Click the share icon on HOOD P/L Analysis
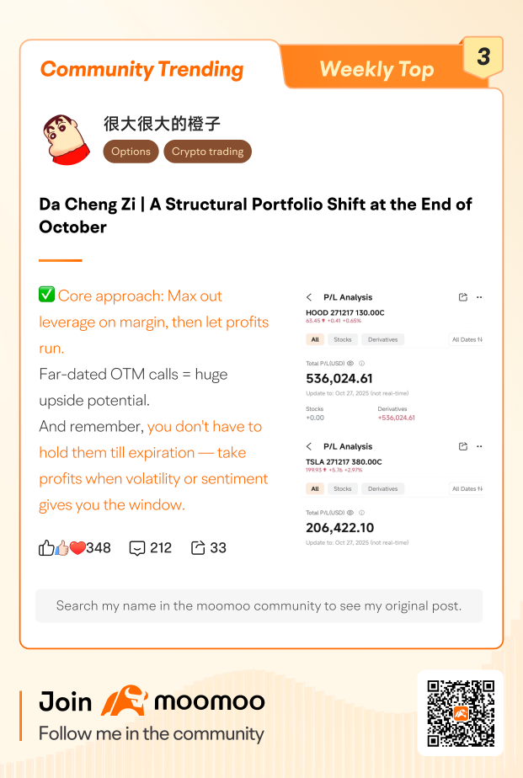This screenshot has height=778, width=523. [x=462, y=297]
